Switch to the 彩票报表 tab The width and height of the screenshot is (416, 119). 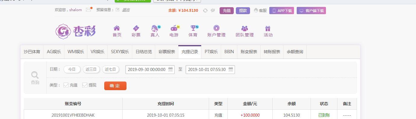click(x=167, y=52)
